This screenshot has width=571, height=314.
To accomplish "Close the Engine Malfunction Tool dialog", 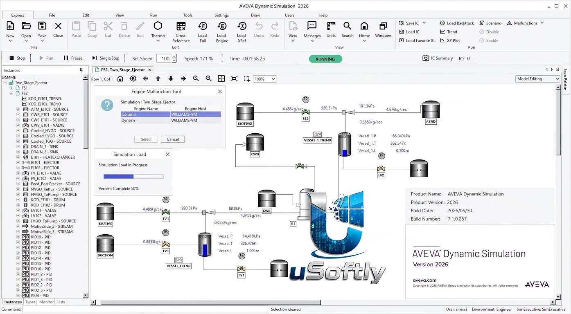I will [220, 92].
